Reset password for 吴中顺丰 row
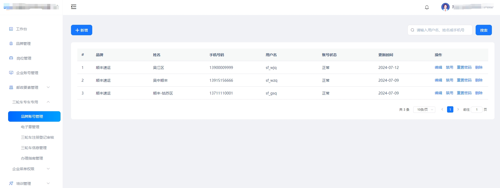Screen dimensions: 500x188 click(464, 80)
